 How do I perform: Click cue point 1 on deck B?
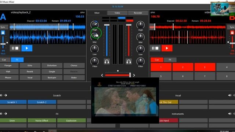pyautogui.click(x=161, y=67)
